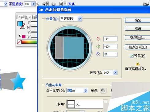
Task: Click the extrude cap button icon
Action: [x=103, y=91]
